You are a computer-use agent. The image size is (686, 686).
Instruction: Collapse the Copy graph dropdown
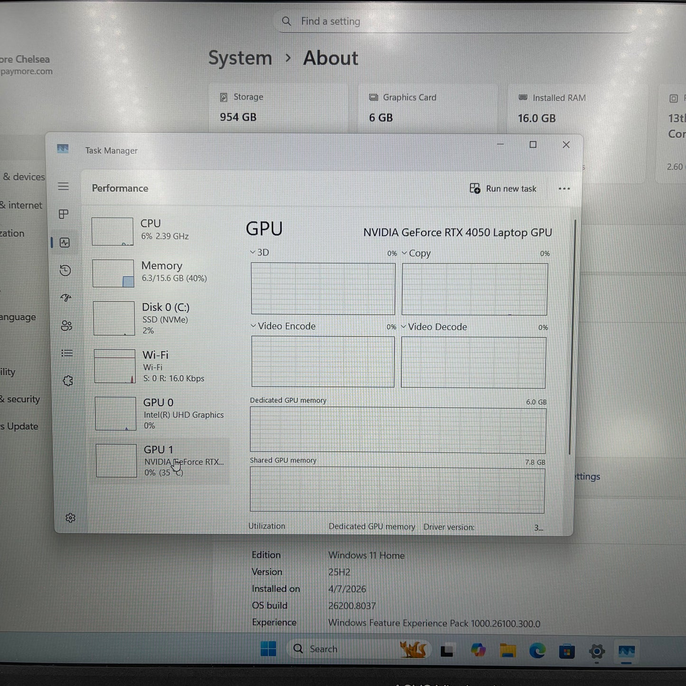(x=404, y=253)
